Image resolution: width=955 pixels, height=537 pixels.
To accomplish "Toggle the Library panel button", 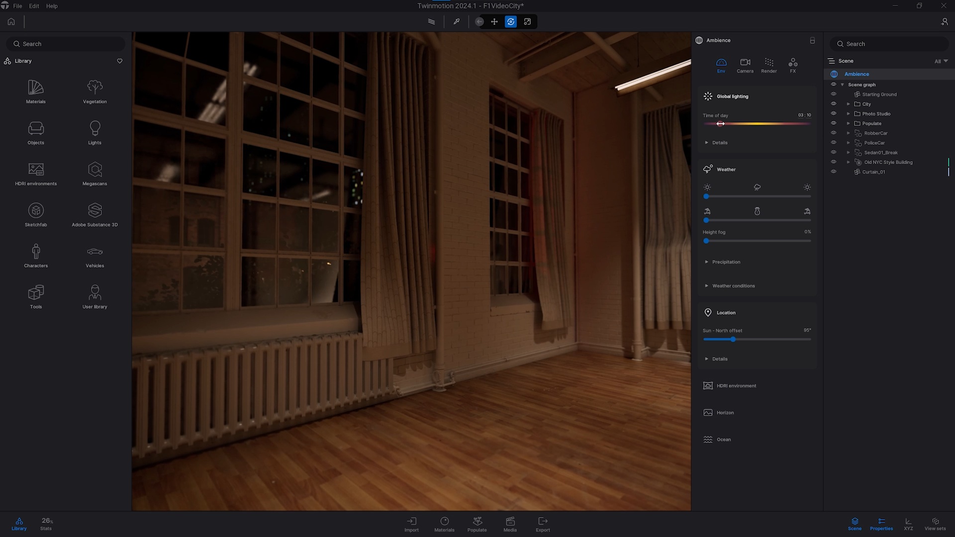I will [19, 524].
